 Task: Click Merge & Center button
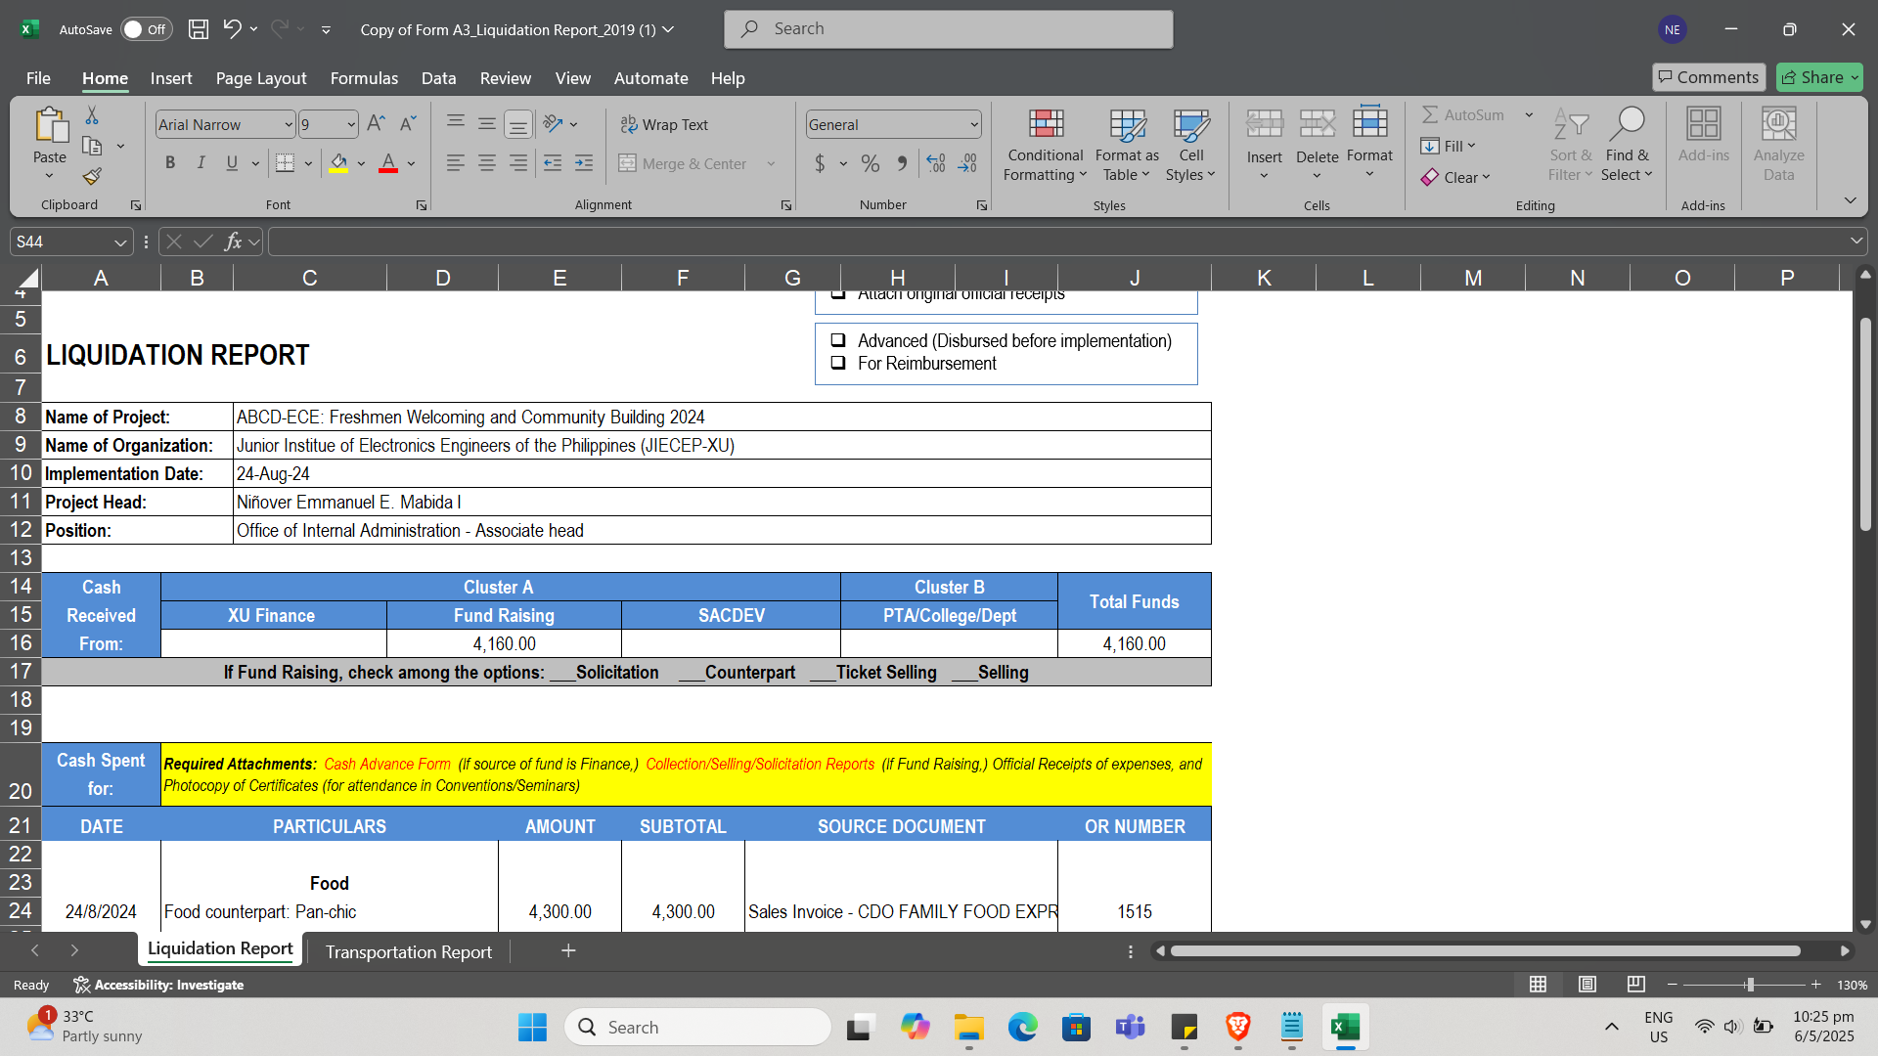(x=683, y=163)
